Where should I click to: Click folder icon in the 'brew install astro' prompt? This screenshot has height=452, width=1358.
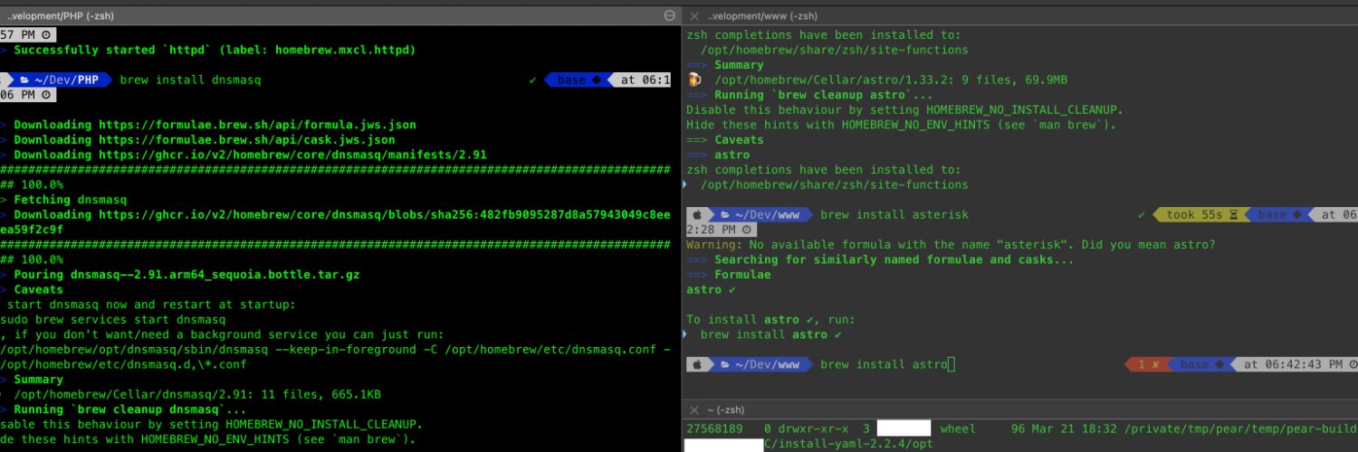(725, 364)
